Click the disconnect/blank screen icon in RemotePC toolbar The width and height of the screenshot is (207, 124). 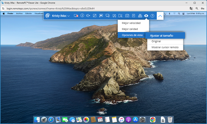pyautogui.click(x=76, y=16)
